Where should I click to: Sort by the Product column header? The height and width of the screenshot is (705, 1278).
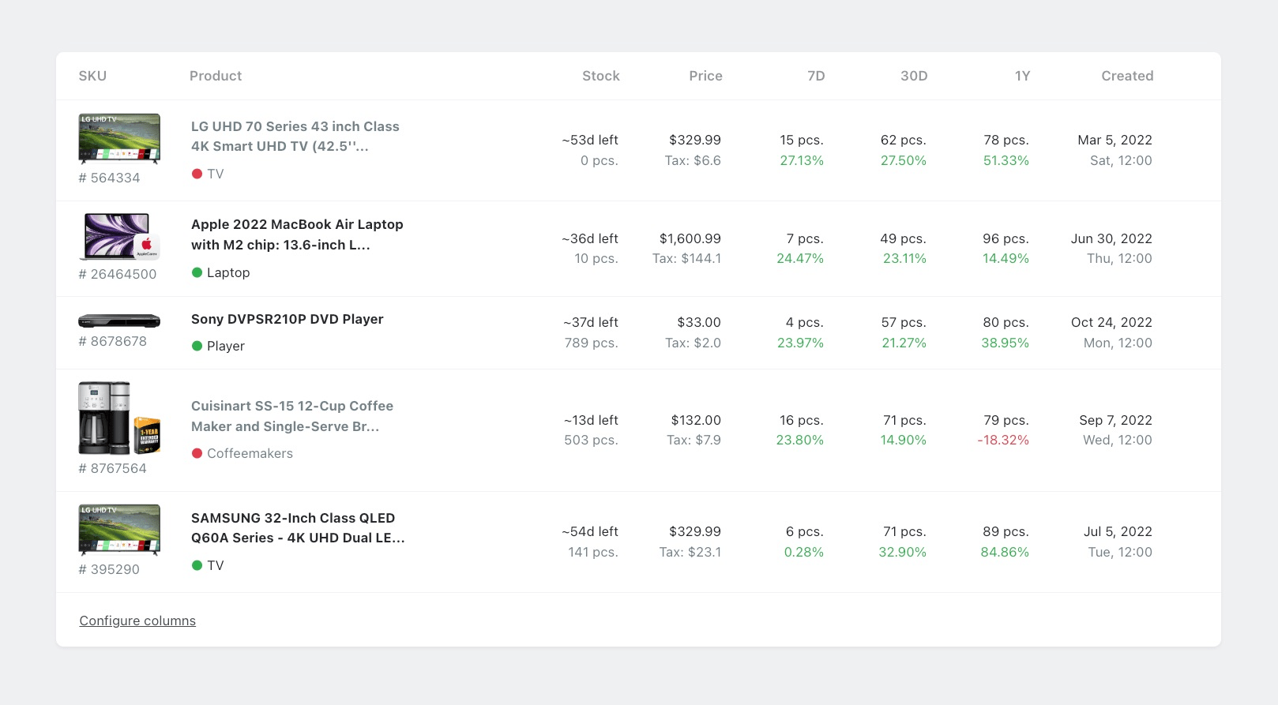pyautogui.click(x=216, y=76)
